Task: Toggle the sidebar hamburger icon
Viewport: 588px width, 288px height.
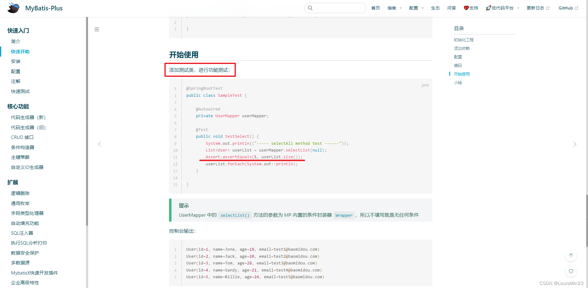Action: coord(97,29)
